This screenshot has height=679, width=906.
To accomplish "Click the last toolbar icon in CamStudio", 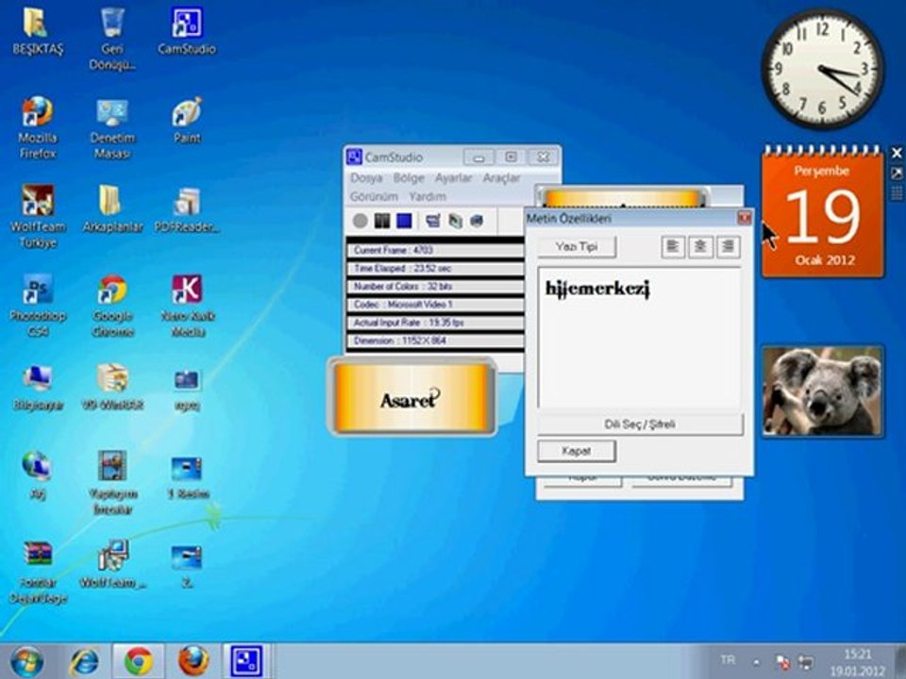I will 477,221.
